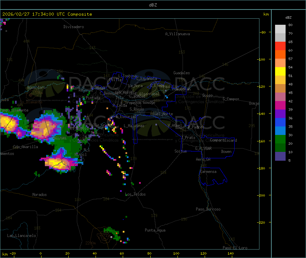
Task: Click the Lag.Llancanelo map label
Action: click(x=22, y=236)
